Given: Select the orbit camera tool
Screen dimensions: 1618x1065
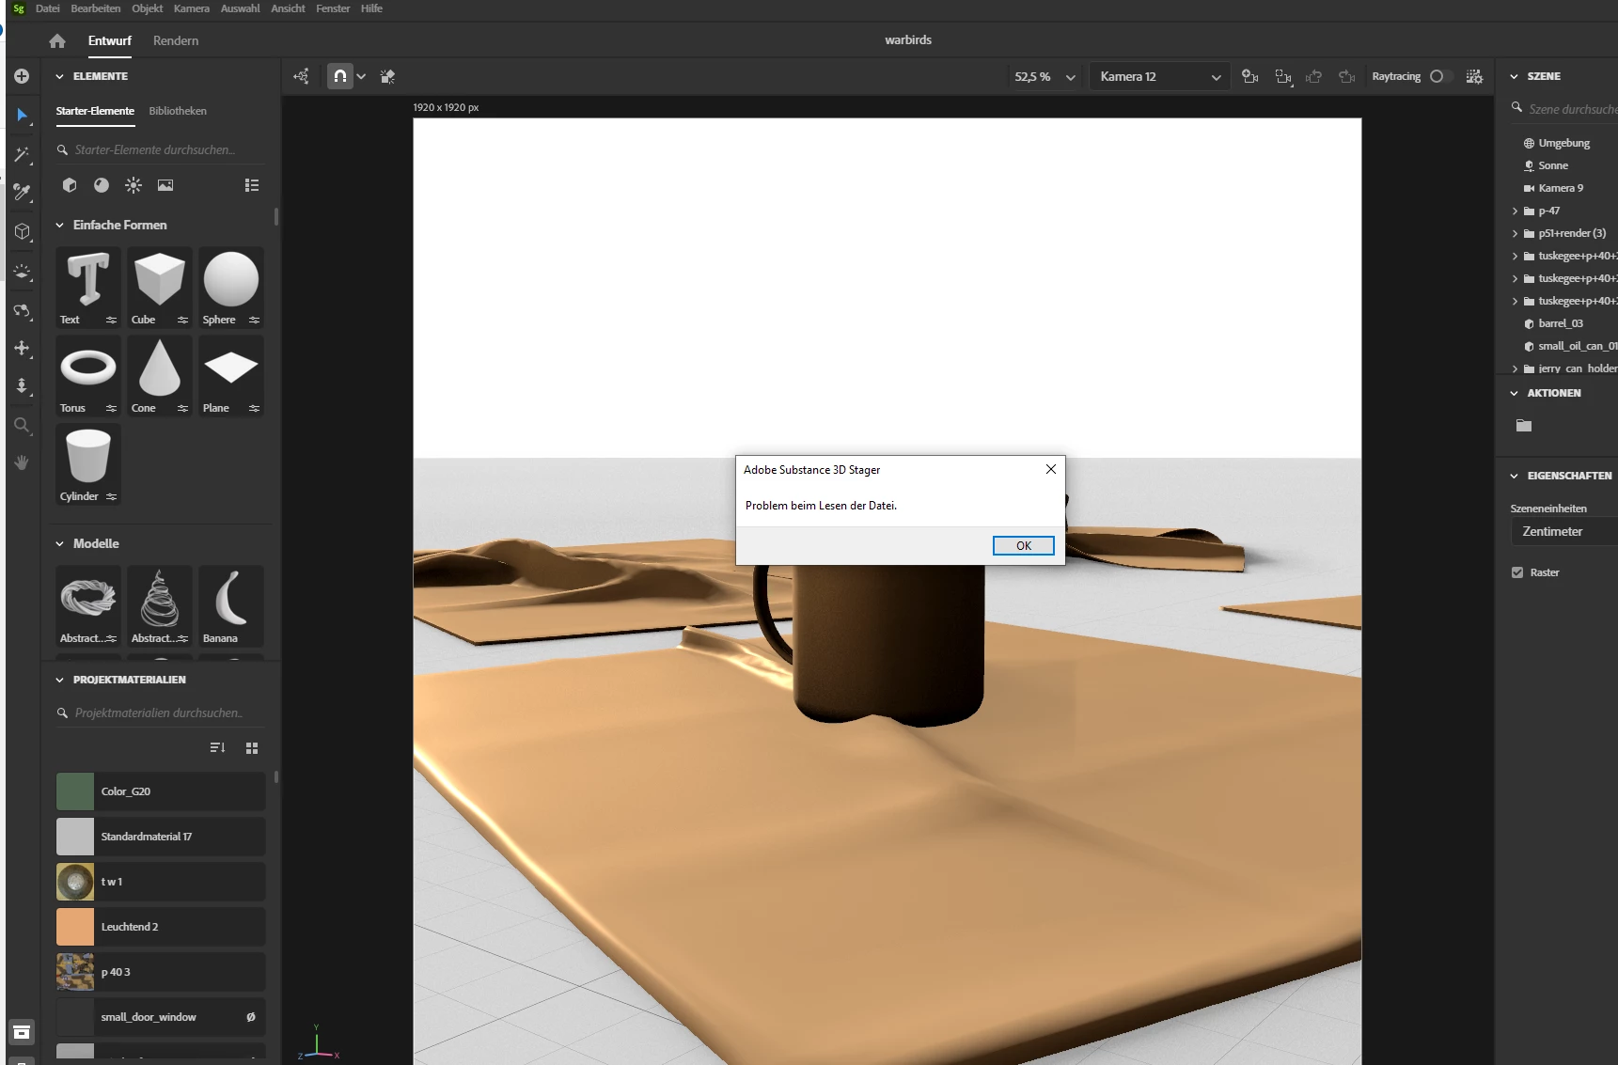Looking at the screenshot, I should (x=22, y=310).
